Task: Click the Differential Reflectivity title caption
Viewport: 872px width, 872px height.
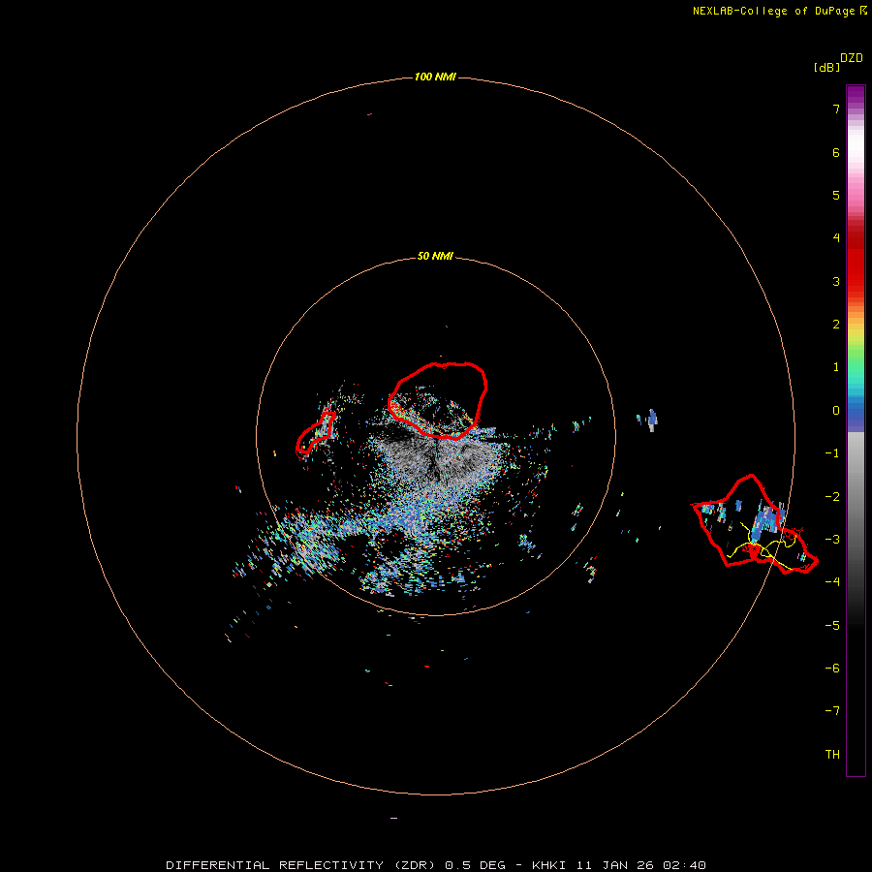Action: [436, 865]
